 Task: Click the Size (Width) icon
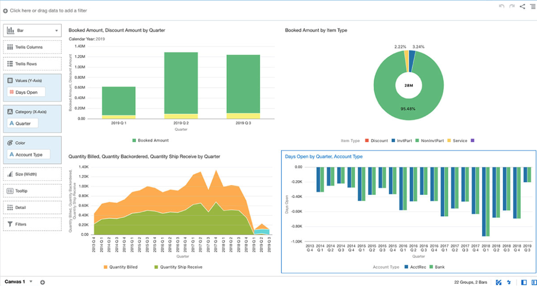pyautogui.click(x=10, y=174)
